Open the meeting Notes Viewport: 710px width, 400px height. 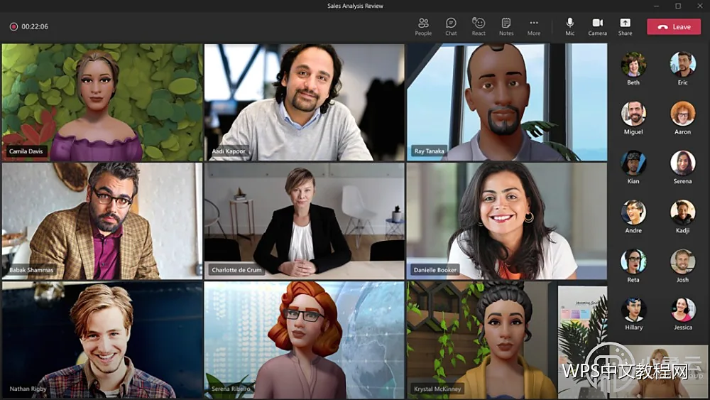(506, 27)
